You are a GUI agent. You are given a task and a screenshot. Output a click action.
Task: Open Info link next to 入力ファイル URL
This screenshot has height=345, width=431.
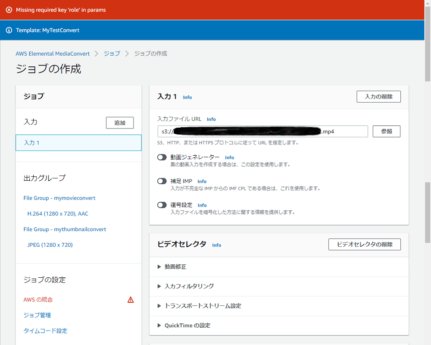coord(211,119)
